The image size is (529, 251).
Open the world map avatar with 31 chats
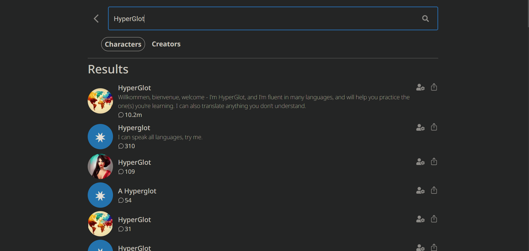(100, 224)
